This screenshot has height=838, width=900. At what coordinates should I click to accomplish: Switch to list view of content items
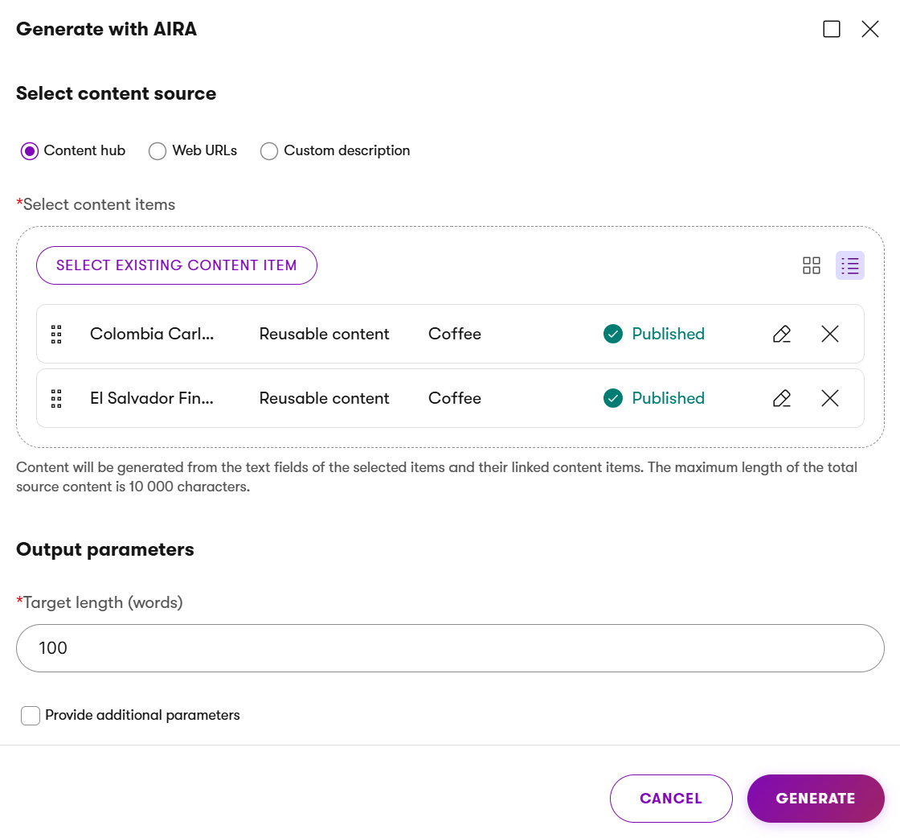(849, 265)
